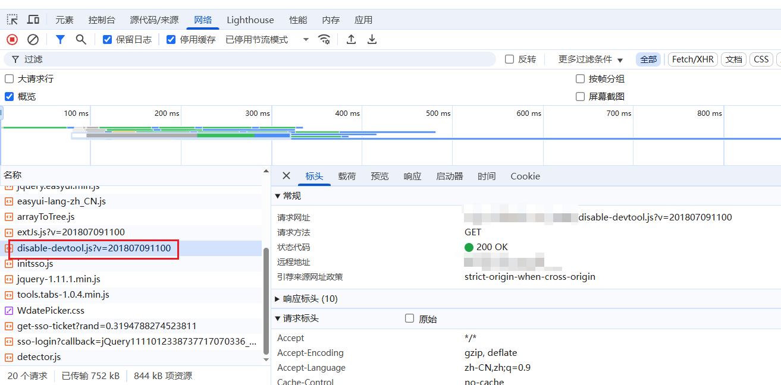This screenshot has width=781, height=385.
Task: Enable the 大请求行 checkbox
Action: point(10,78)
